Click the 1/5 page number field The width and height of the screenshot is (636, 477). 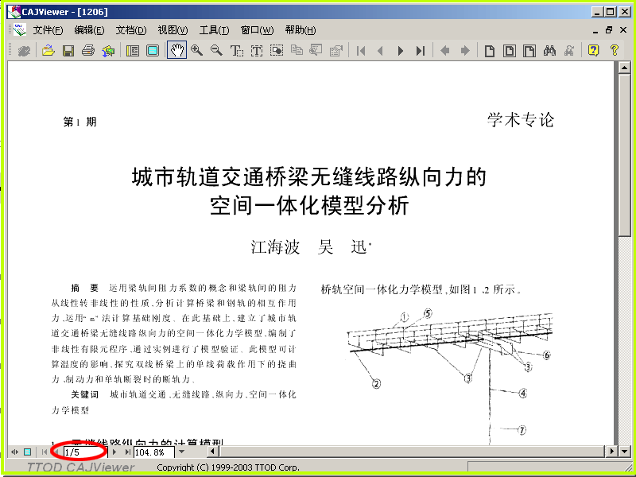[84, 452]
